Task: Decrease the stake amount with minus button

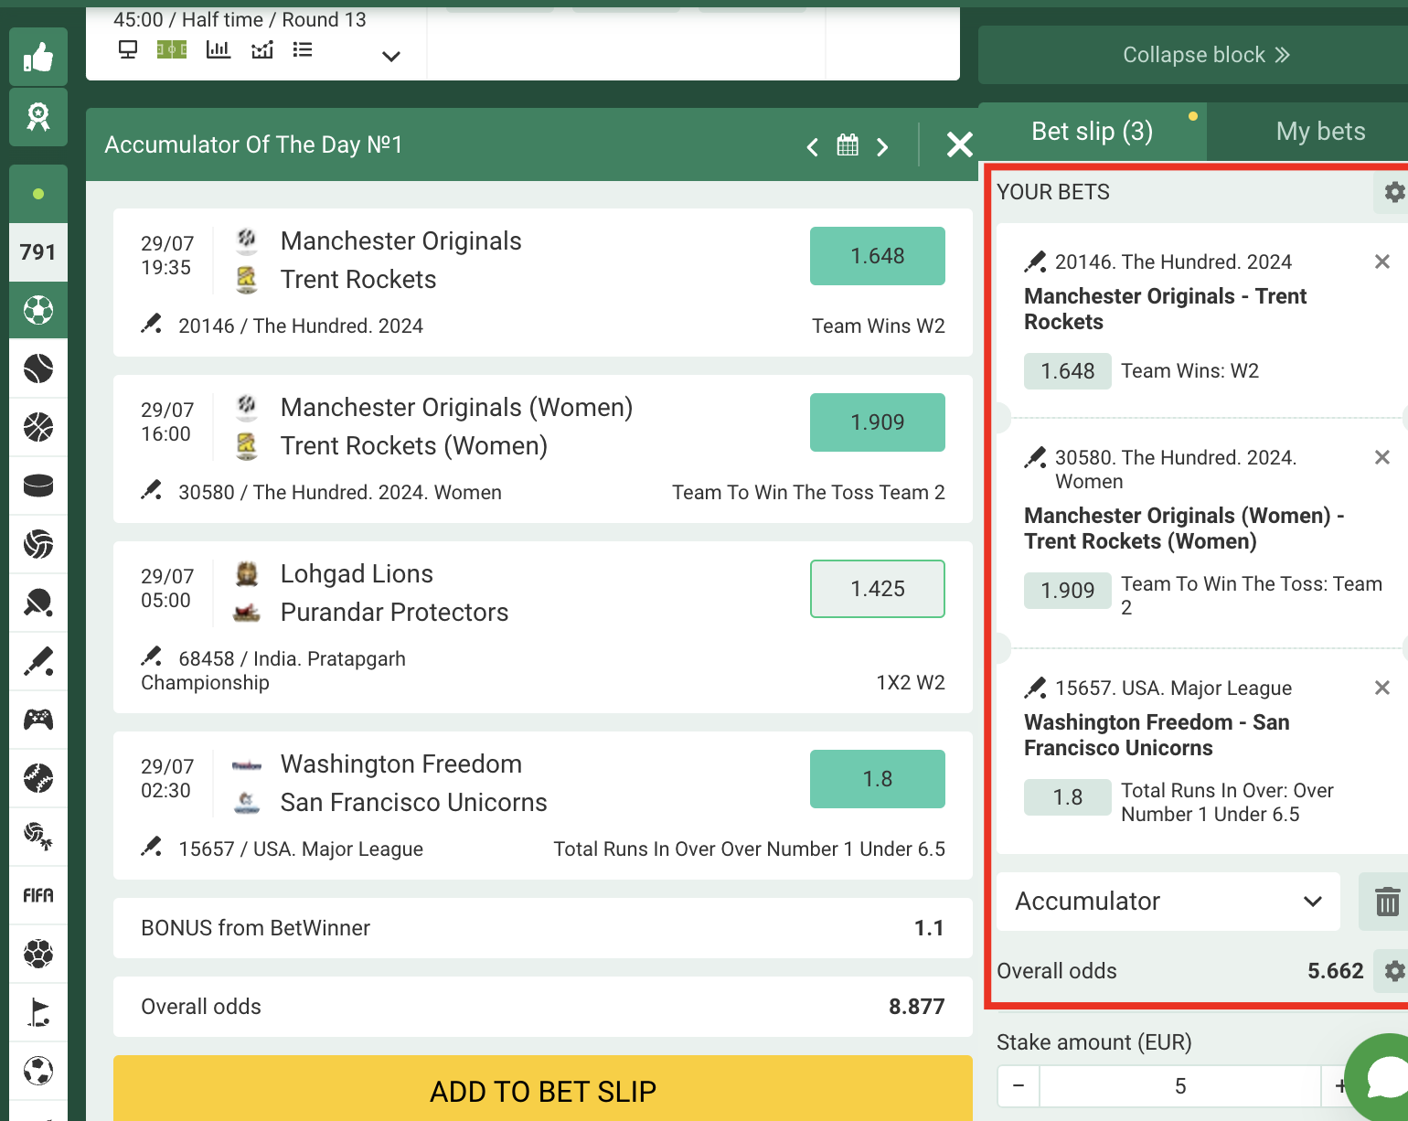Action: coord(1019,1086)
